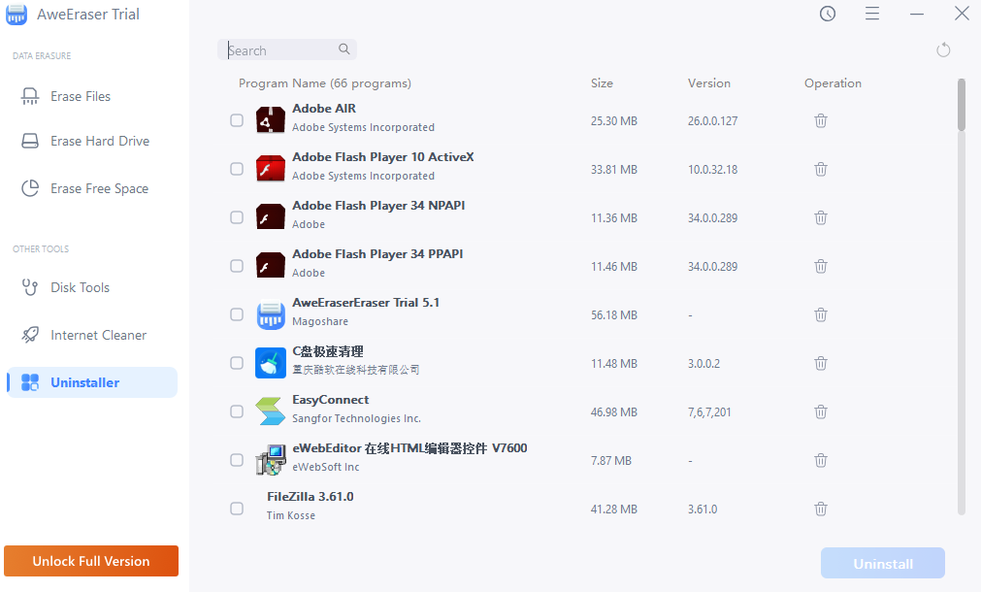Click trash icon for eWebEditor V7600
The height and width of the screenshot is (592, 981).
point(821,461)
